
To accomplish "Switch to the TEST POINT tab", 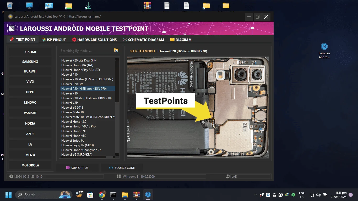I will [x=23, y=40].
